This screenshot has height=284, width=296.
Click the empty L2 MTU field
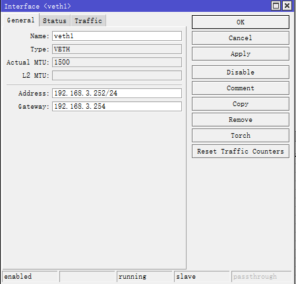click(117, 76)
